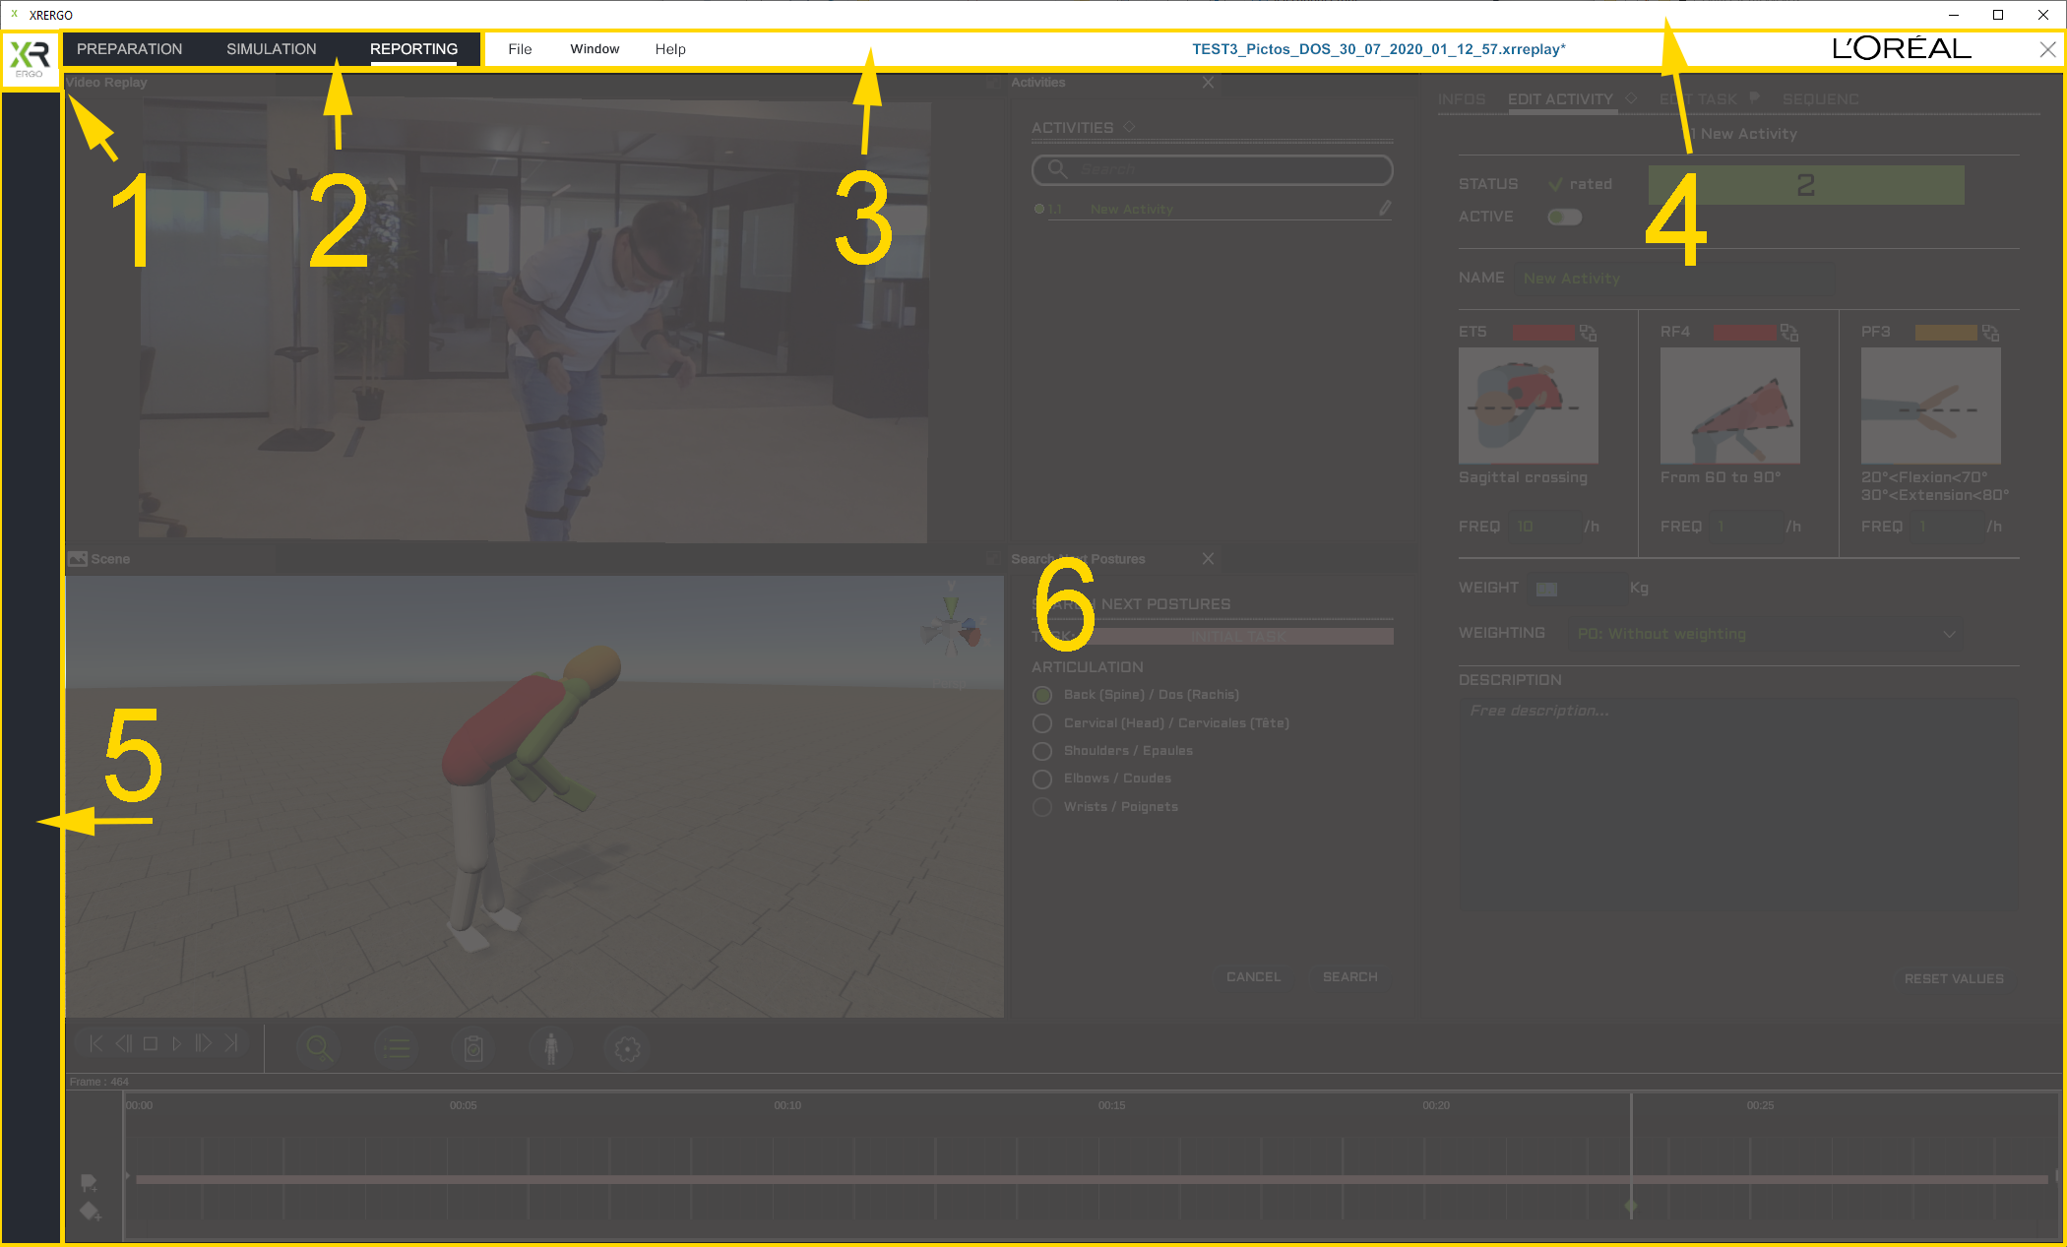Select Shoulders / Epaules radio button
Screen dimensions: 2067x1247
coord(1042,751)
